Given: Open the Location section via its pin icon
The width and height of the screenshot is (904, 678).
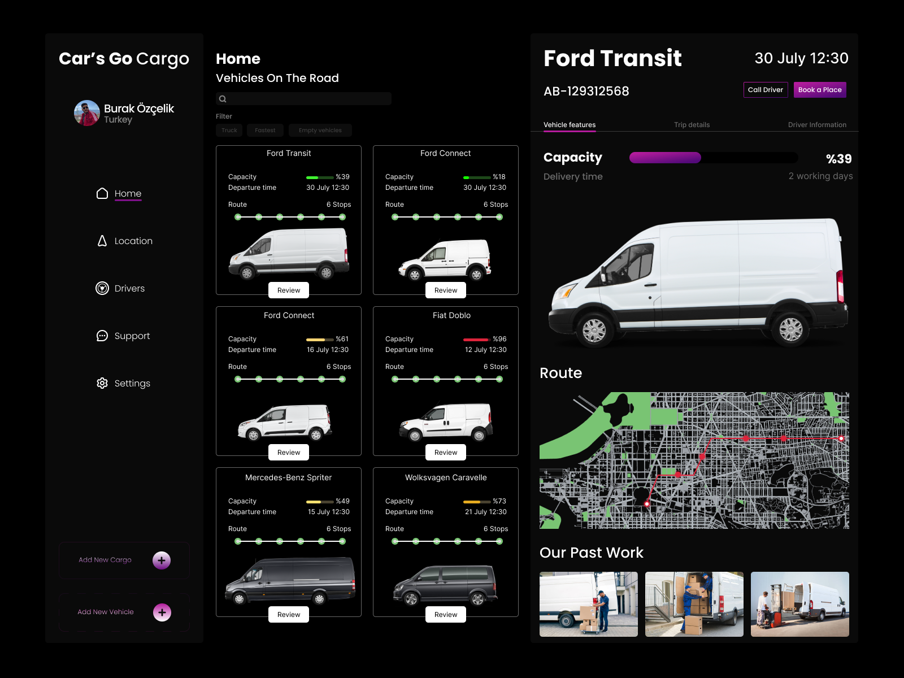Looking at the screenshot, I should tap(102, 241).
